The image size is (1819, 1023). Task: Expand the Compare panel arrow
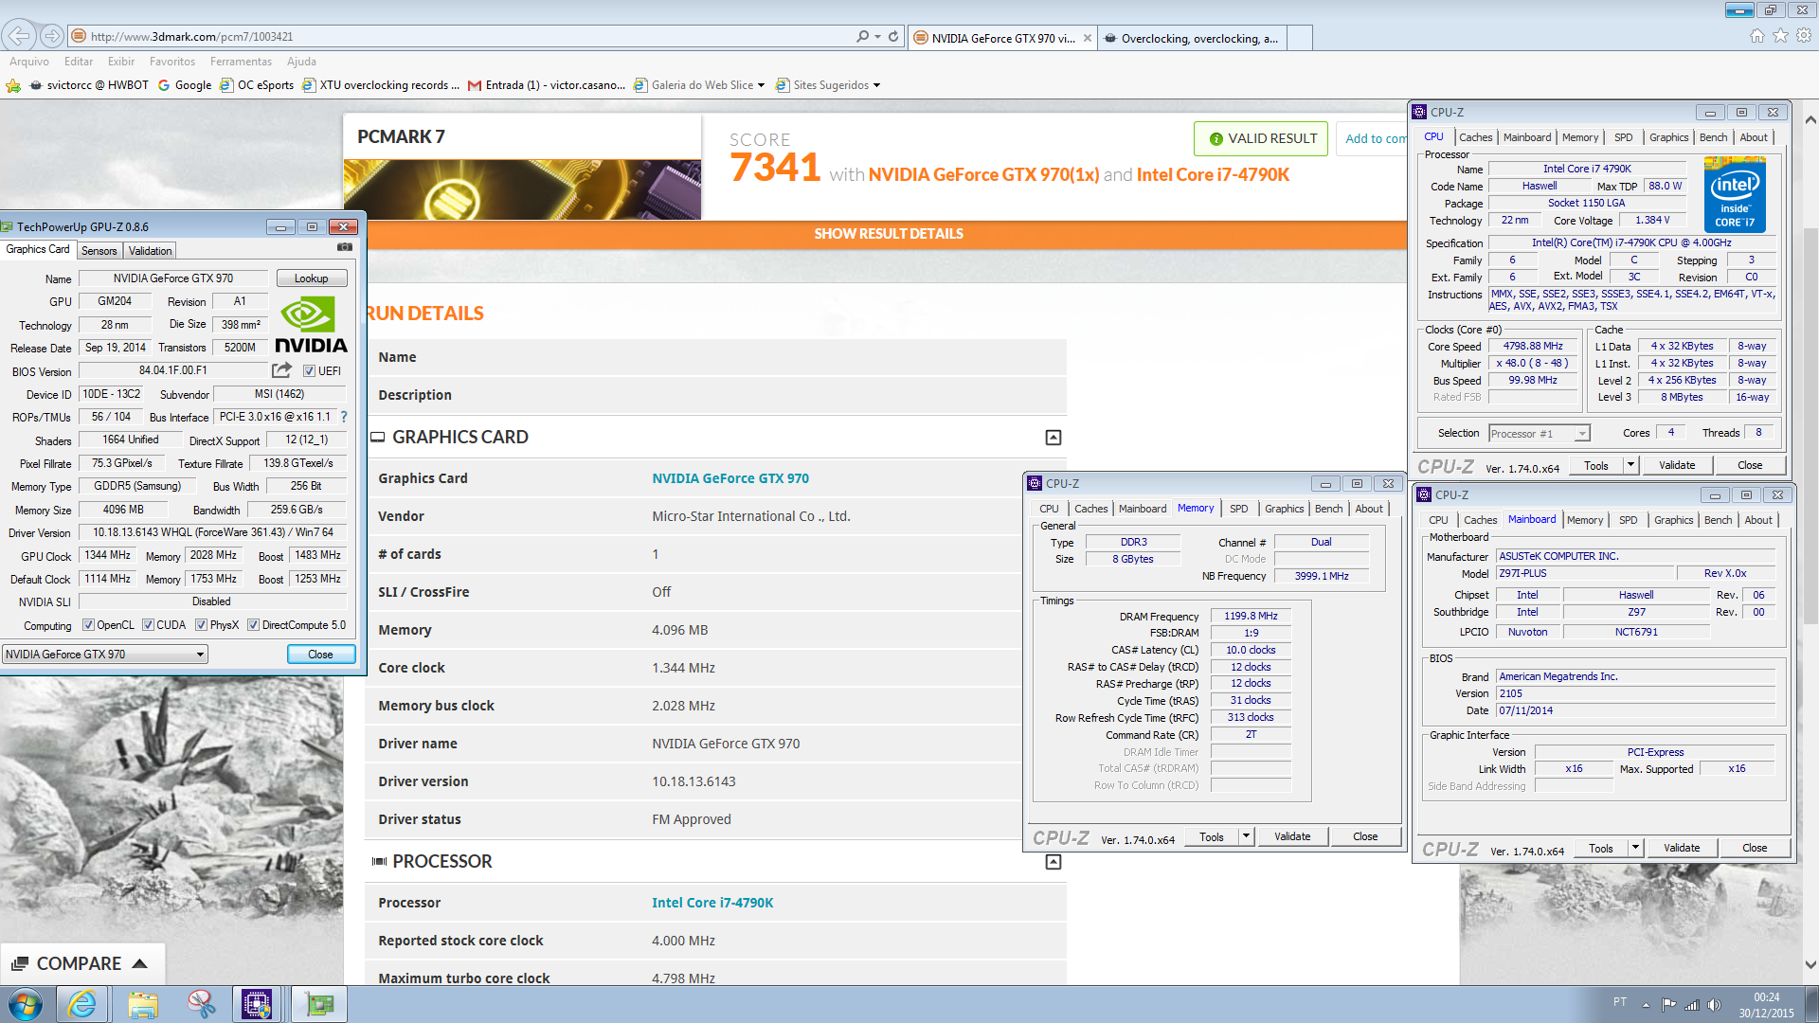tap(140, 963)
